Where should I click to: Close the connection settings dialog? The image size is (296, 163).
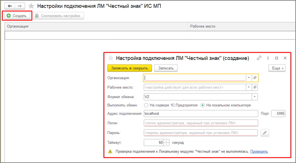(x=285, y=58)
